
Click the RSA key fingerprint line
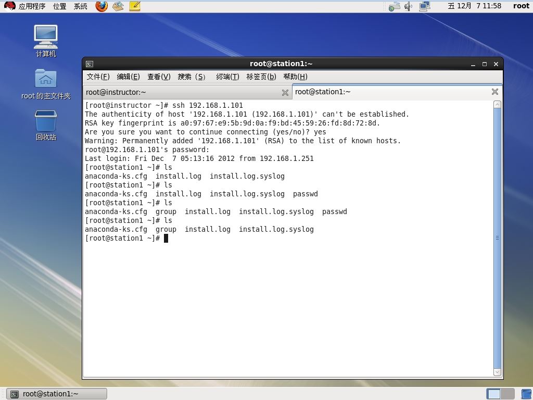point(232,123)
